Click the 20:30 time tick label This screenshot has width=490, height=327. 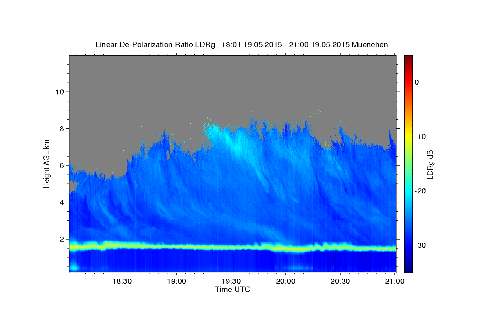pyautogui.click(x=340, y=282)
